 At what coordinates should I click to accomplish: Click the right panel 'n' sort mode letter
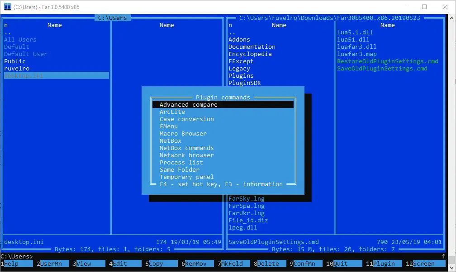pyautogui.click(x=230, y=25)
